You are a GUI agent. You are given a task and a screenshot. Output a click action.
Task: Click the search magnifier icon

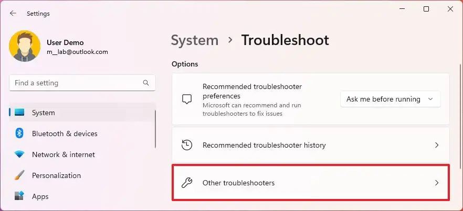click(x=146, y=83)
